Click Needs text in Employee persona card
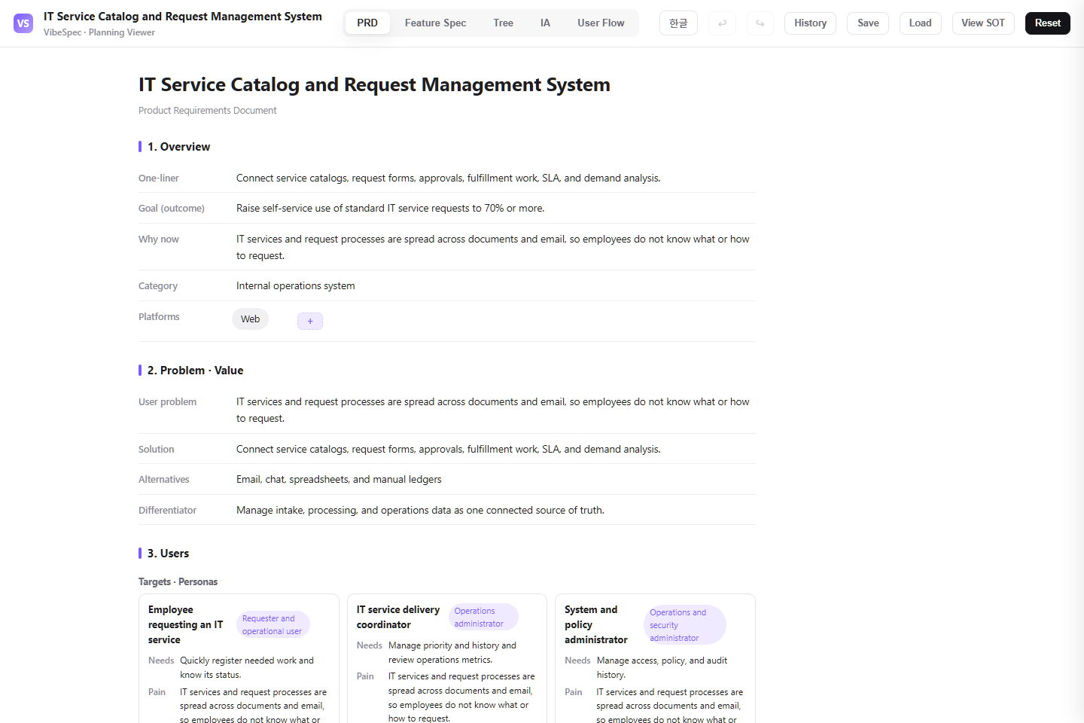The height and width of the screenshot is (723, 1084). (x=247, y=668)
